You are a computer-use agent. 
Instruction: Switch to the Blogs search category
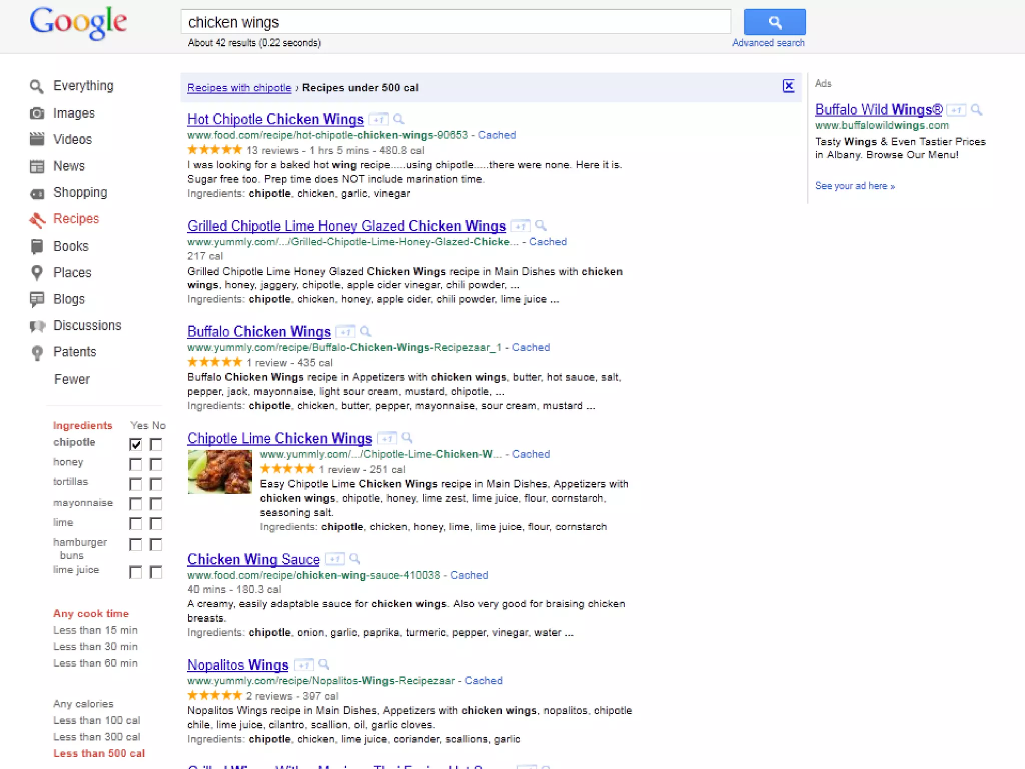click(x=69, y=299)
